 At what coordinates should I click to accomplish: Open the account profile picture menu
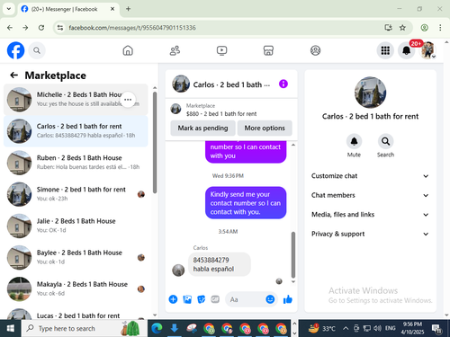click(428, 50)
